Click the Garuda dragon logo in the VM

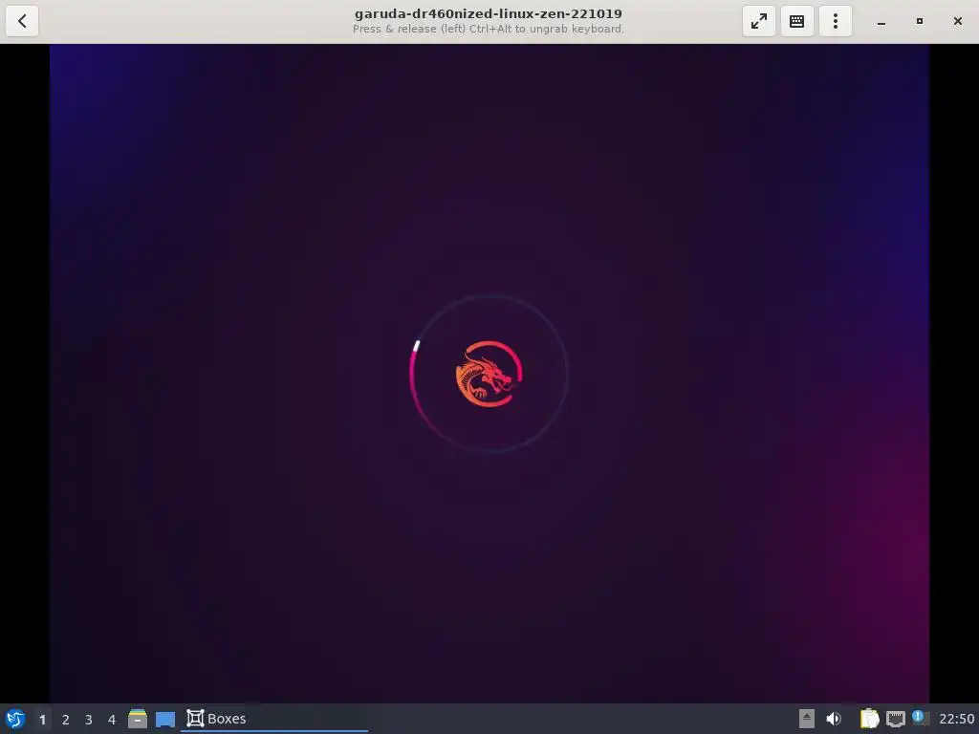point(489,374)
